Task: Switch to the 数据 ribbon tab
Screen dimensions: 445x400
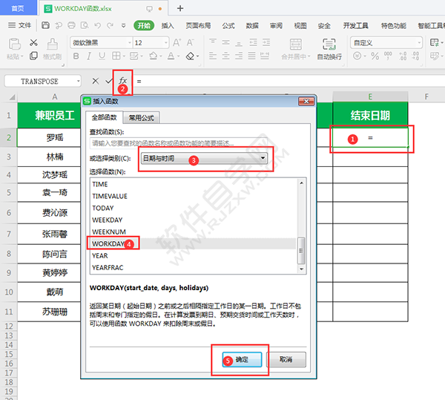Action: coord(252,26)
